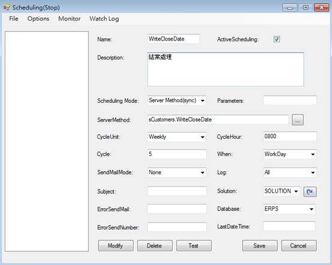Click the Save button
Viewport: 332px width, 265px height.
point(260,245)
